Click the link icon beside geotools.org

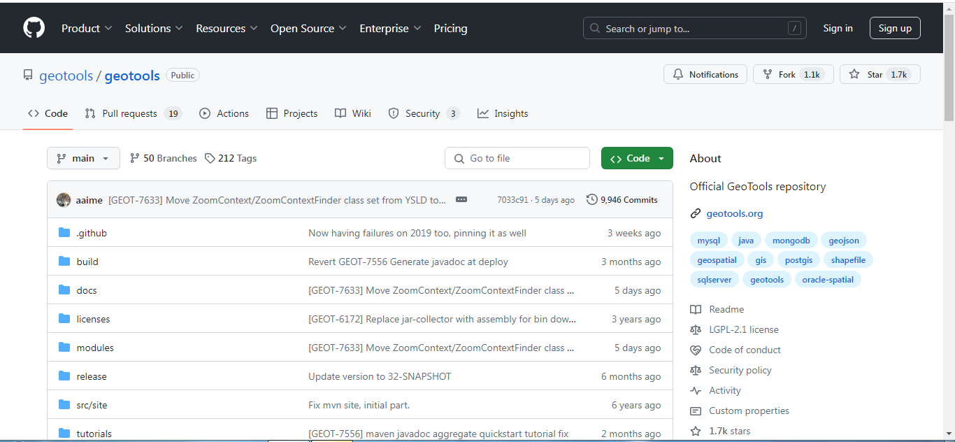coord(696,214)
